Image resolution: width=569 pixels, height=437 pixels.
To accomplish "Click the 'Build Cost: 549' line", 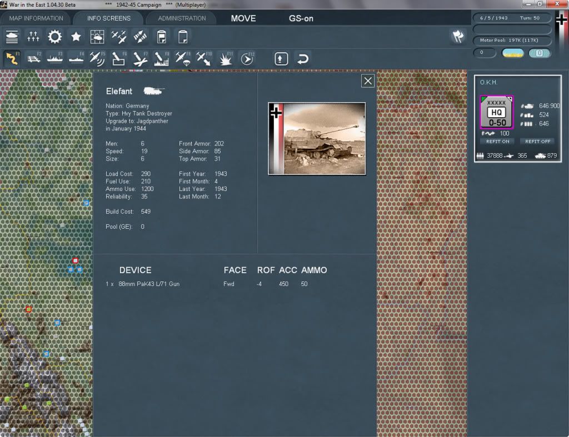I will click(128, 212).
